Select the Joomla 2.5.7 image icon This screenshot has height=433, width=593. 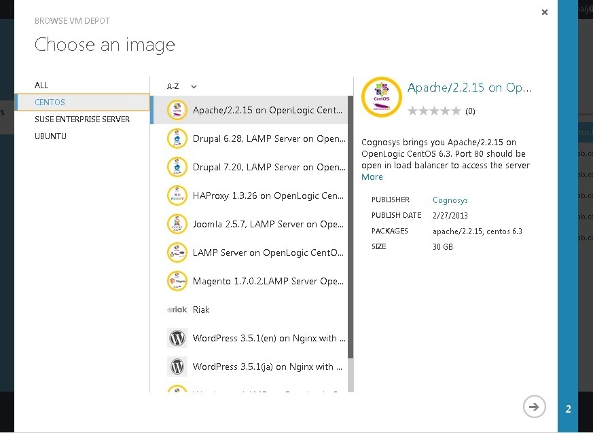pos(177,224)
